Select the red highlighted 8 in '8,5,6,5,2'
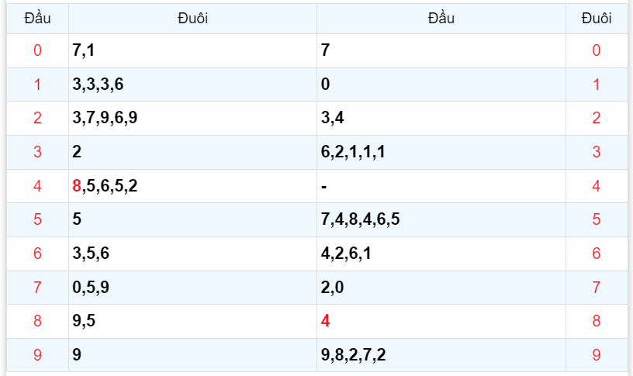The height and width of the screenshot is (376, 633). pos(77,186)
